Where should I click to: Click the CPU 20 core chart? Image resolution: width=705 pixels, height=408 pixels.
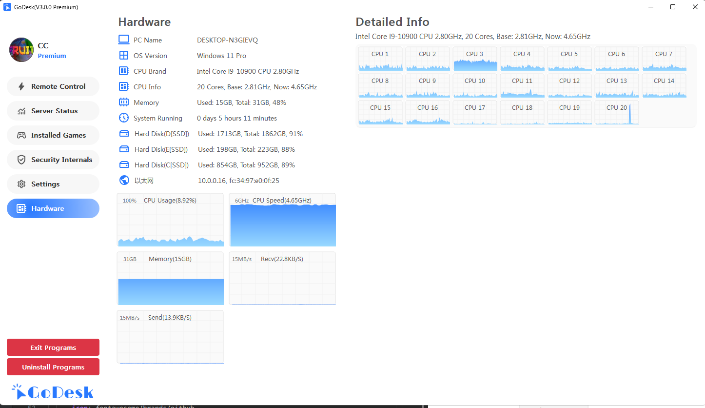(616, 113)
